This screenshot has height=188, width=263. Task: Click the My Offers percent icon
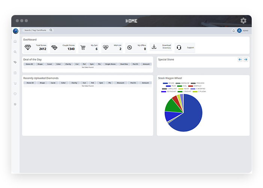coord(130,47)
